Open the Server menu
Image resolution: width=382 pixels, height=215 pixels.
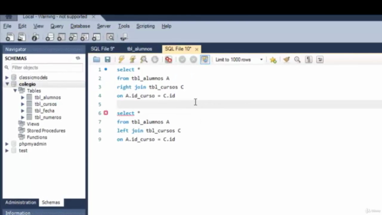point(104,26)
